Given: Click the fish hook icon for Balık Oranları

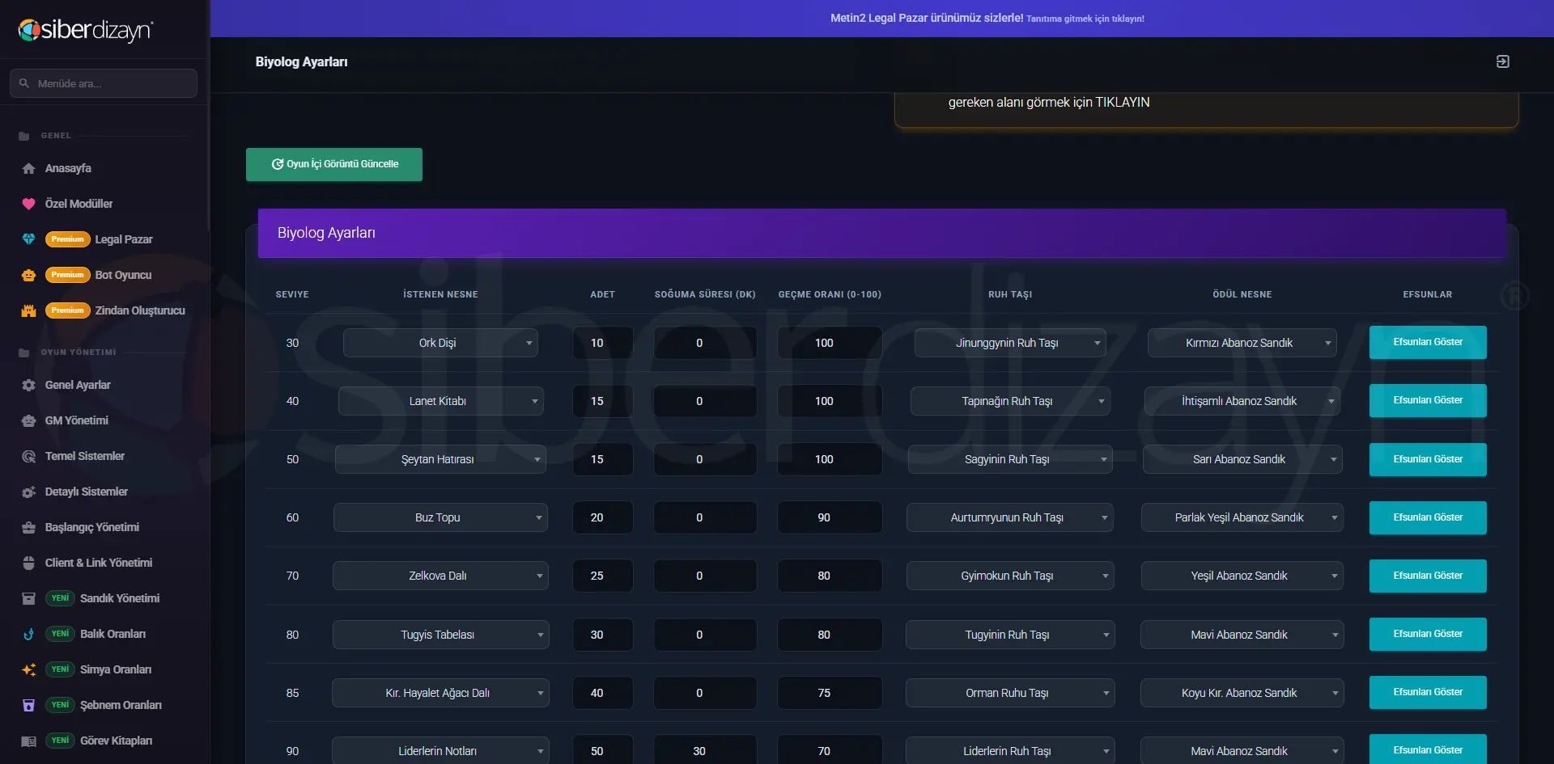Looking at the screenshot, I should [x=28, y=634].
